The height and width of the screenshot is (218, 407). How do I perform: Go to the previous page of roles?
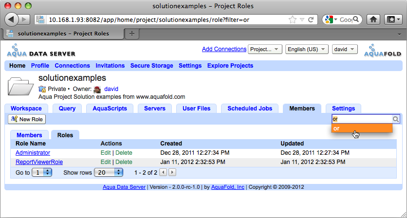(x=164, y=172)
